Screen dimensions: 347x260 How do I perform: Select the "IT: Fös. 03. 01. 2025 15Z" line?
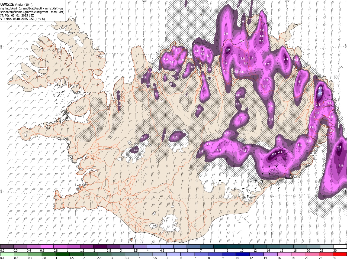[x=17, y=15]
